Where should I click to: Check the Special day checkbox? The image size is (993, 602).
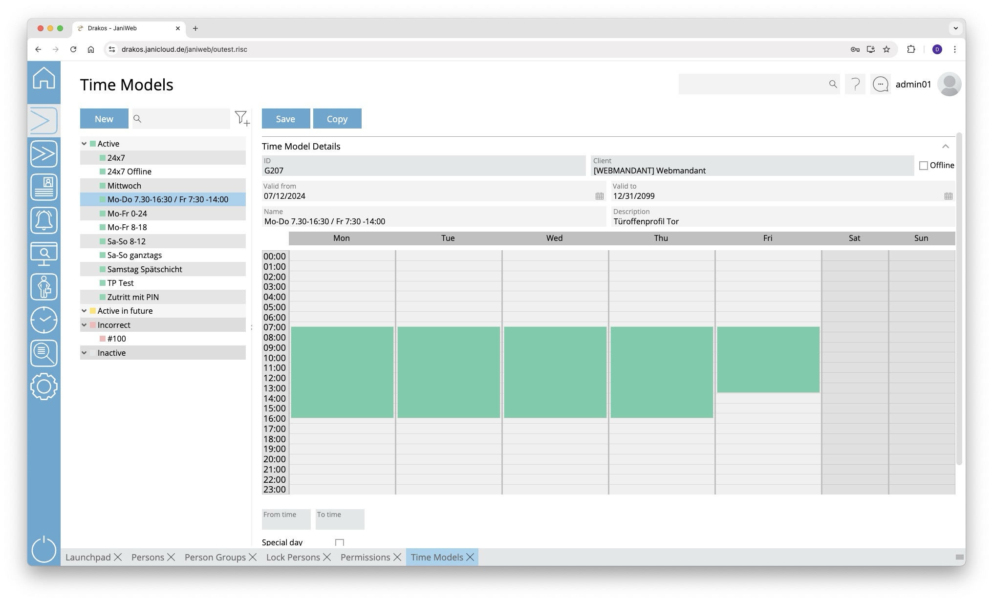(340, 542)
